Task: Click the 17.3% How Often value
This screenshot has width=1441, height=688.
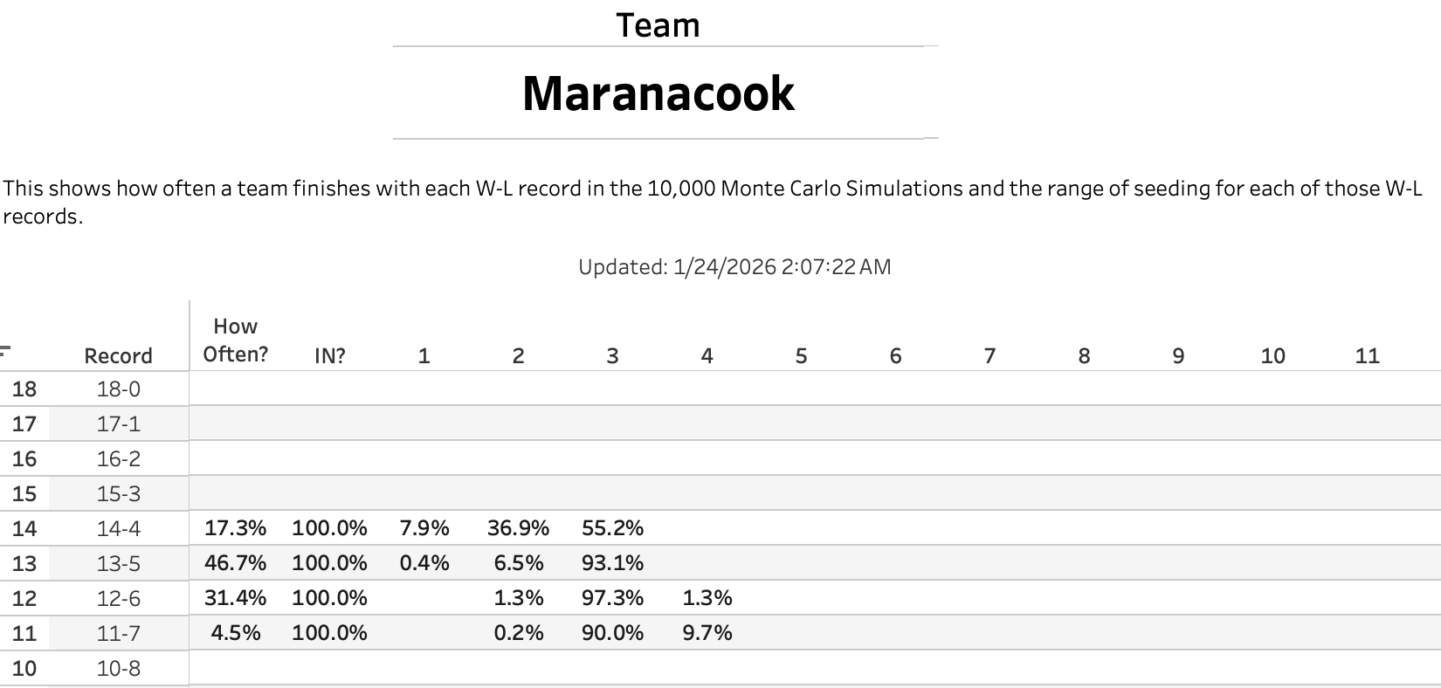Action: [235, 528]
